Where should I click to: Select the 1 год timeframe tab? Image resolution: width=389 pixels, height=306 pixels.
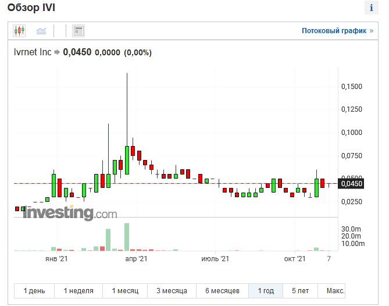266,291
